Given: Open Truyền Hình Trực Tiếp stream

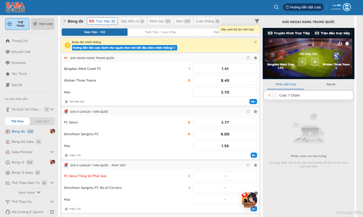Looking at the screenshot, I should [289, 33].
